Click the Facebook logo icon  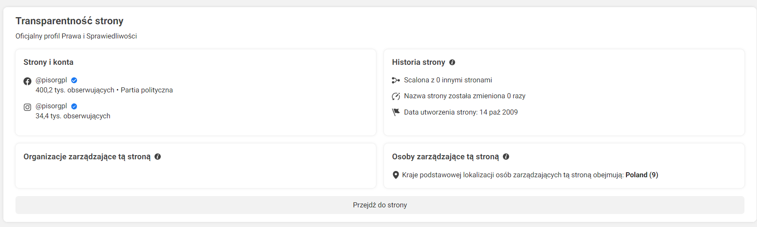27,81
